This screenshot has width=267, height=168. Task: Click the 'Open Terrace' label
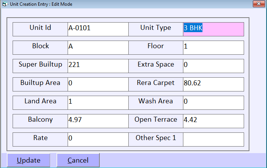[x=155, y=119]
